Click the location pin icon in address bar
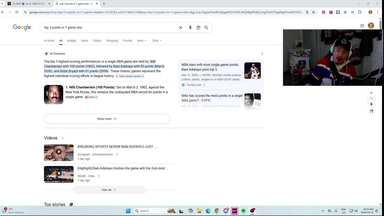 [x=307, y=12]
